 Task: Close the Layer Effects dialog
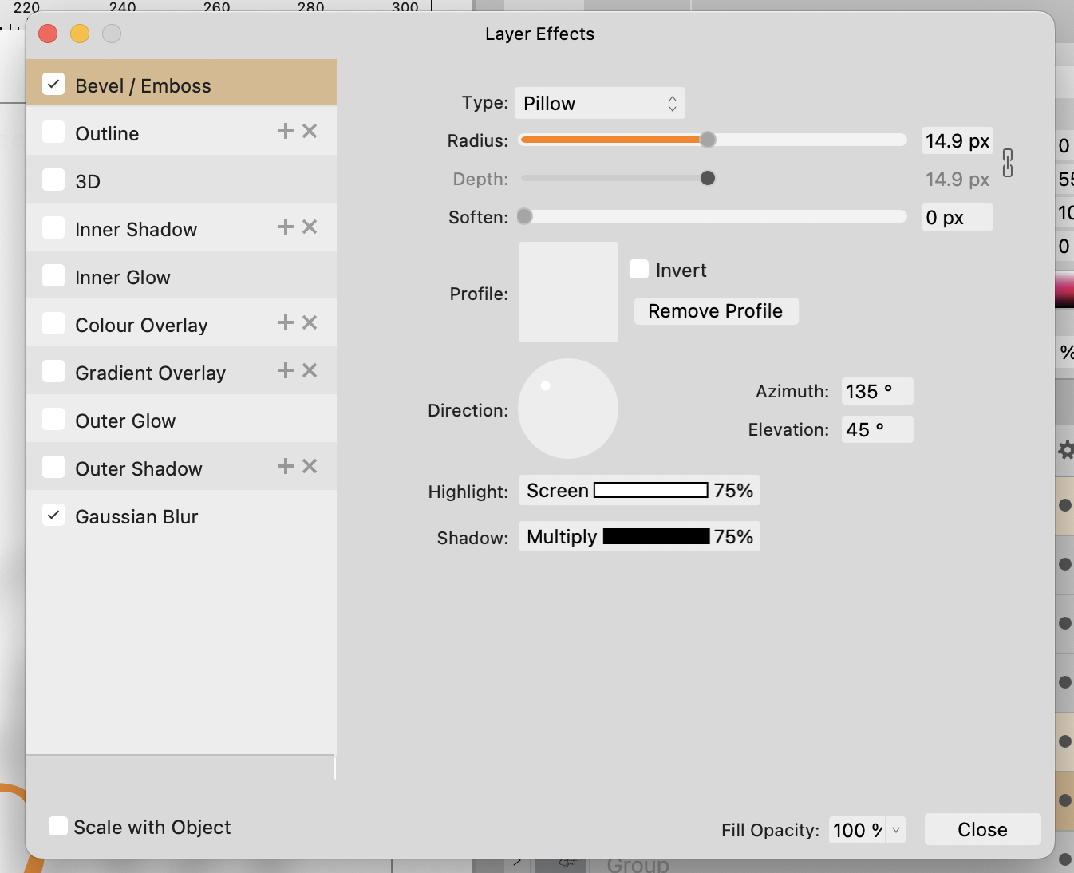982,830
